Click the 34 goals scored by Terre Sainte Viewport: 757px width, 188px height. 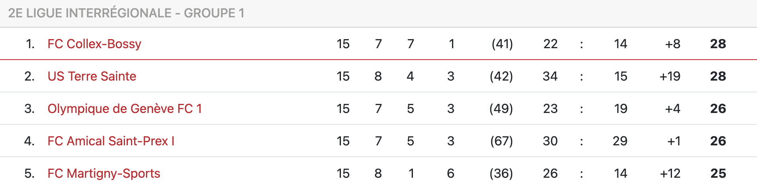(x=550, y=76)
